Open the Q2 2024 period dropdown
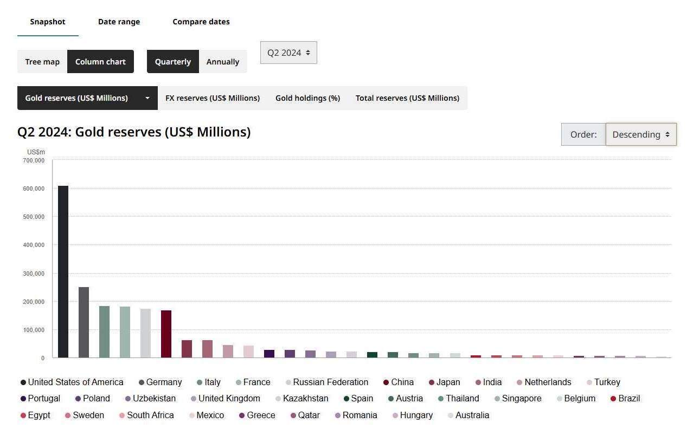693x429 pixels. click(288, 53)
